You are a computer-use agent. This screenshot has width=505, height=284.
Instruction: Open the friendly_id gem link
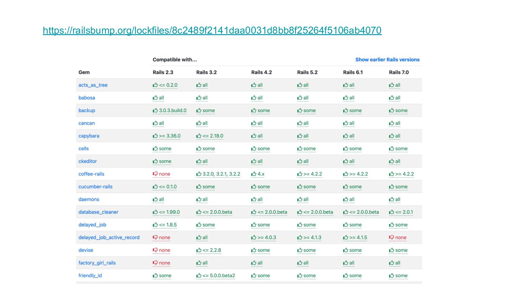(x=90, y=276)
